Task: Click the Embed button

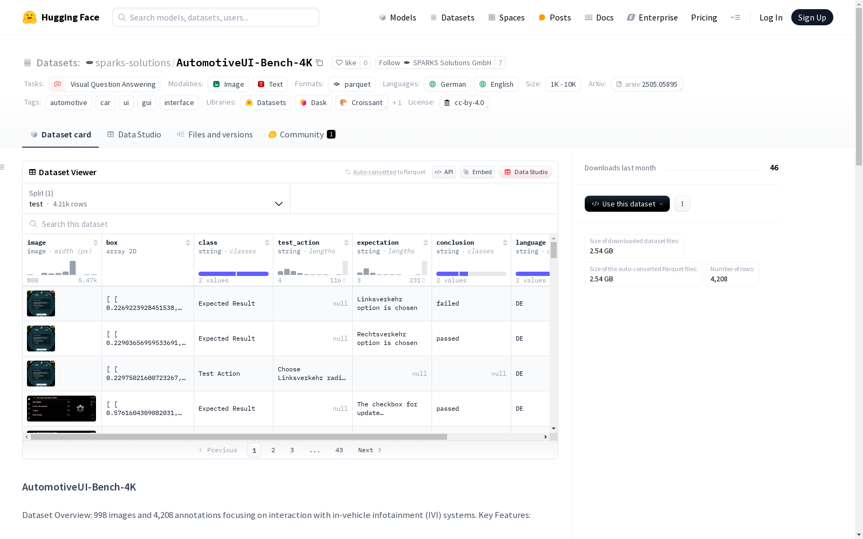Action: (477, 172)
